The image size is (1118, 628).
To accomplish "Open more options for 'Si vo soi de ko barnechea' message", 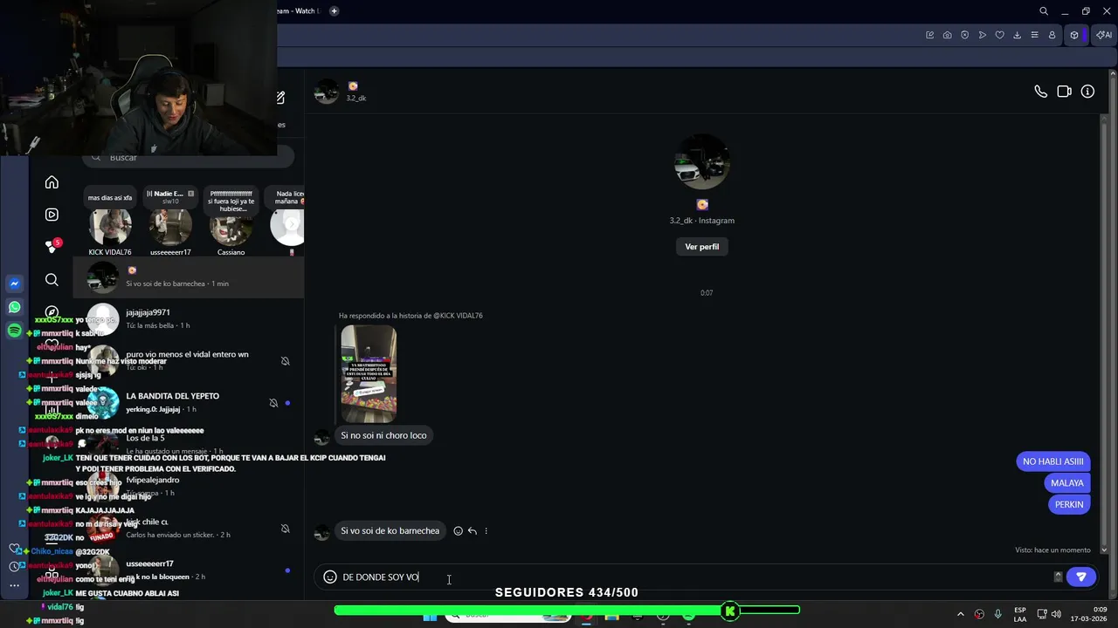I will click(x=486, y=530).
